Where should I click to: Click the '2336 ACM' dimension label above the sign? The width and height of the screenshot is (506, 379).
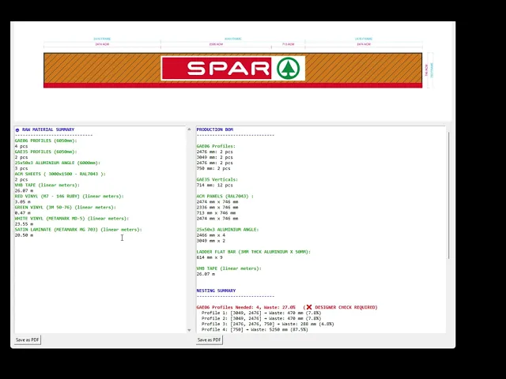[216, 44]
